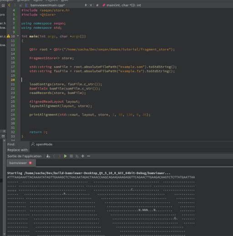Click the file lock icon in editor toolbar
Image resolution: width=233 pixels, height=236 pixels.
tap(20, 5)
